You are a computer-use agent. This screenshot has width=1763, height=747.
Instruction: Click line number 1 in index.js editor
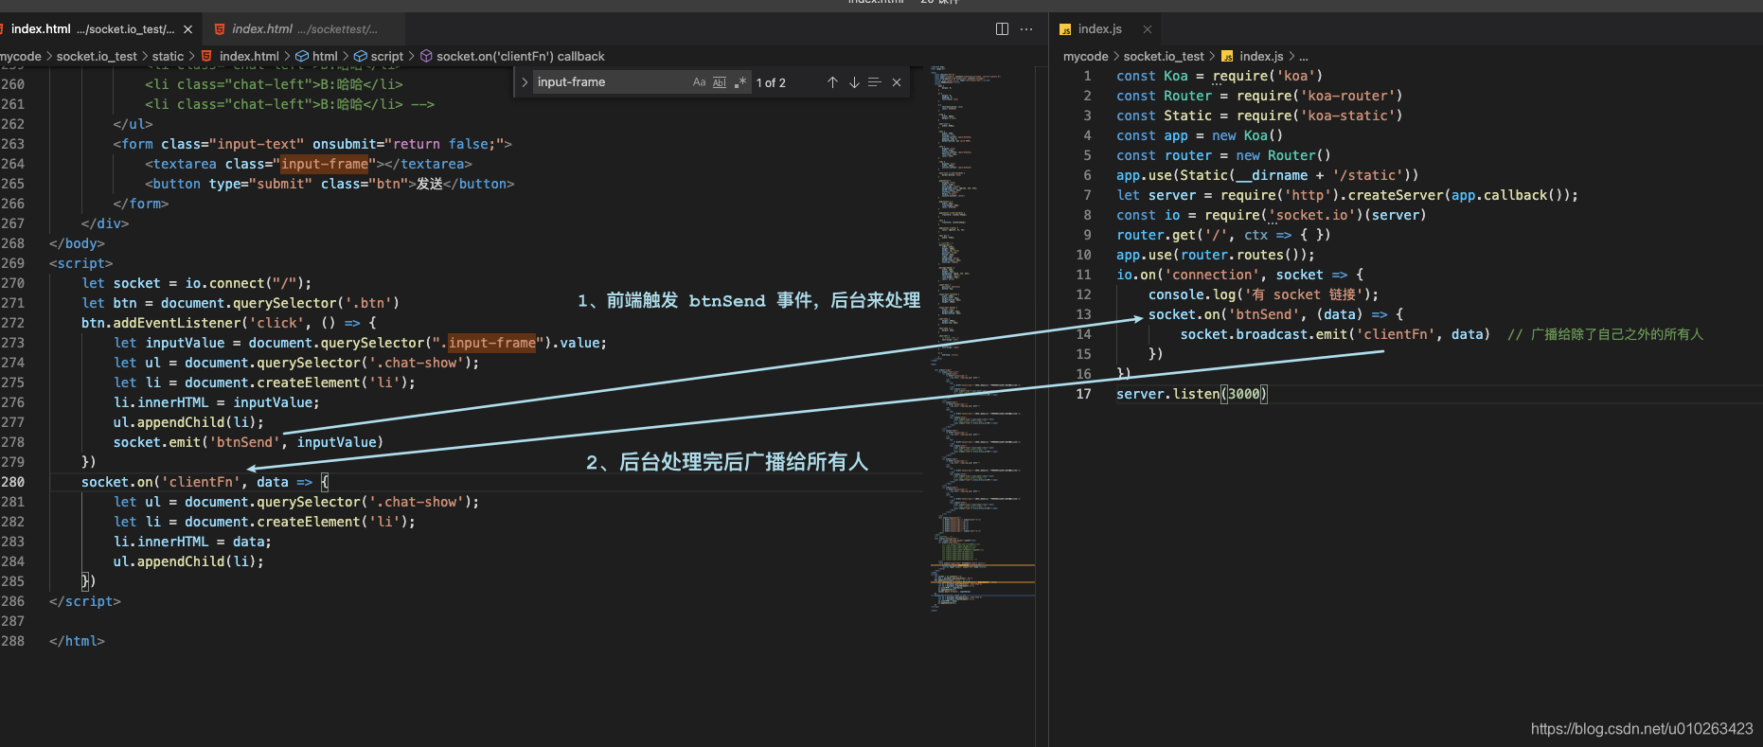tap(1087, 76)
